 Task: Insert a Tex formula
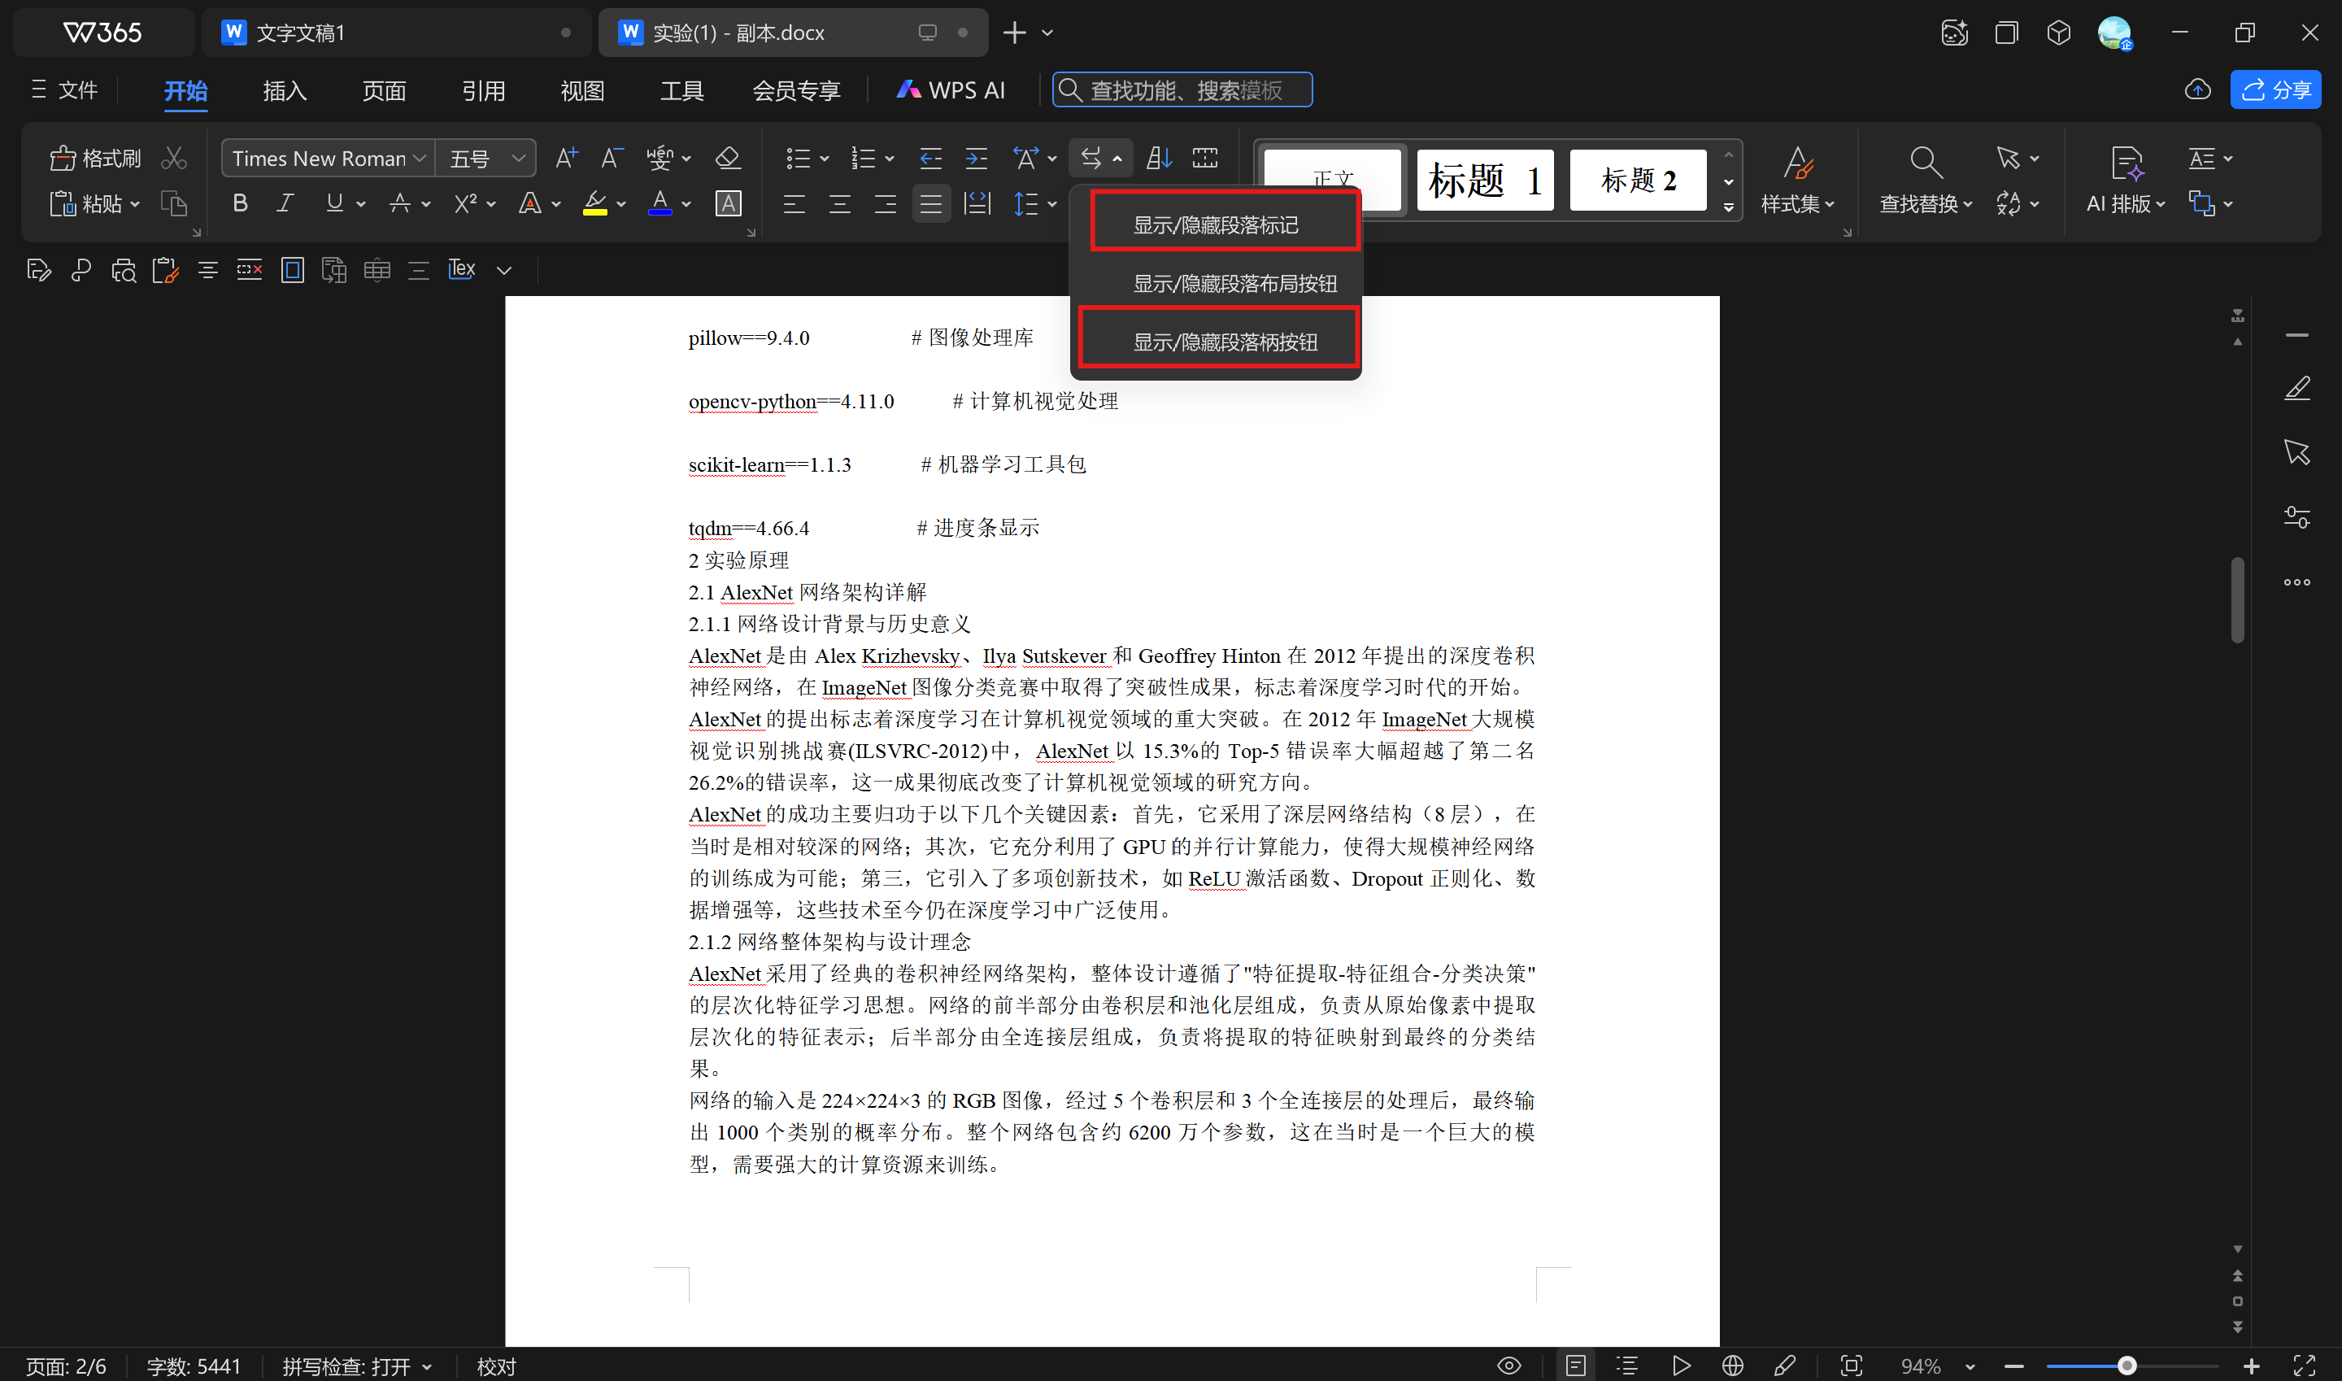point(460,270)
